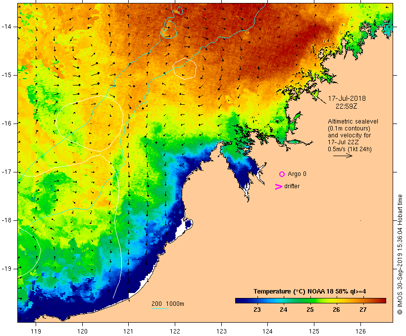The image size is (406, 336).
Task: Click the '17-Jul 22Z' text line
Action: (x=343, y=142)
